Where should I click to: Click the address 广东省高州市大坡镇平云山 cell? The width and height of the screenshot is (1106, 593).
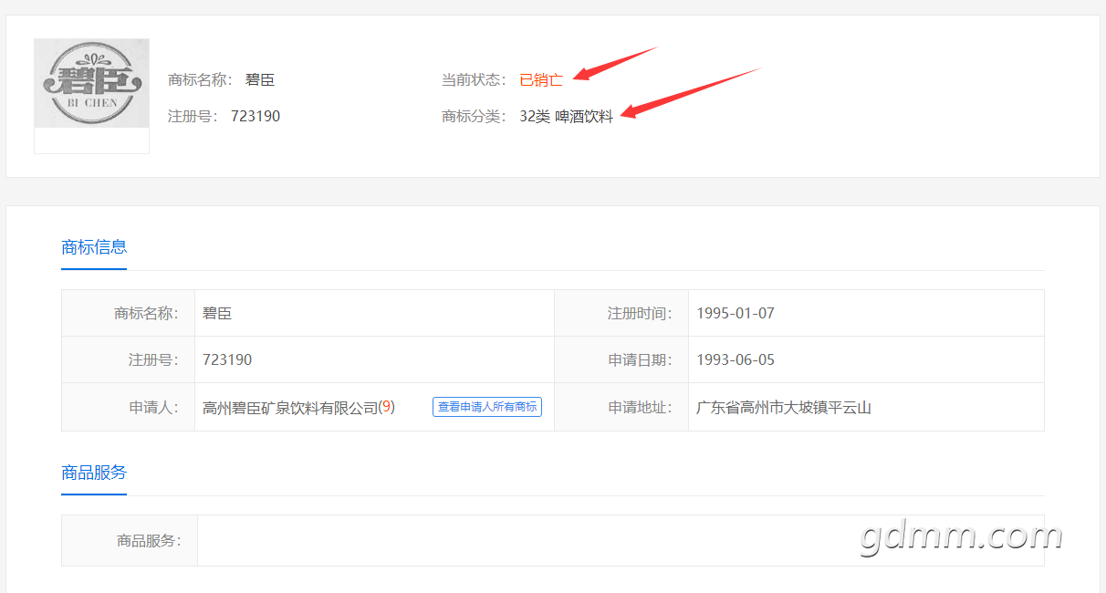coord(866,407)
